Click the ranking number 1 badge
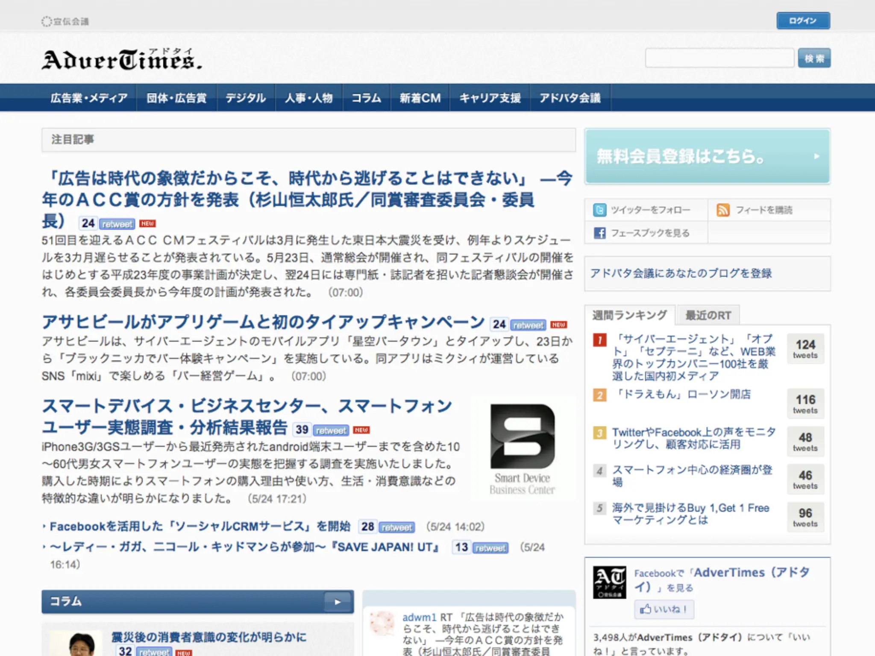Screen dimensions: 875x656 [600, 340]
